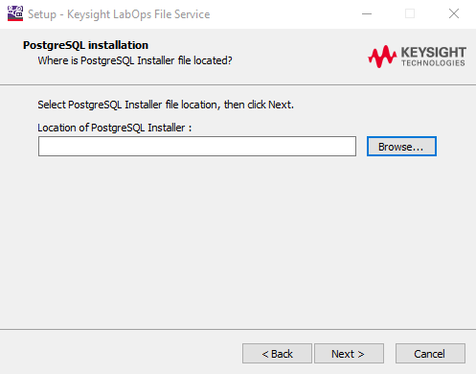The width and height of the screenshot is (476, 374).
Task: Click the greyed-out maximize window button
Action: pyautogui.click(x=410, y=13)
